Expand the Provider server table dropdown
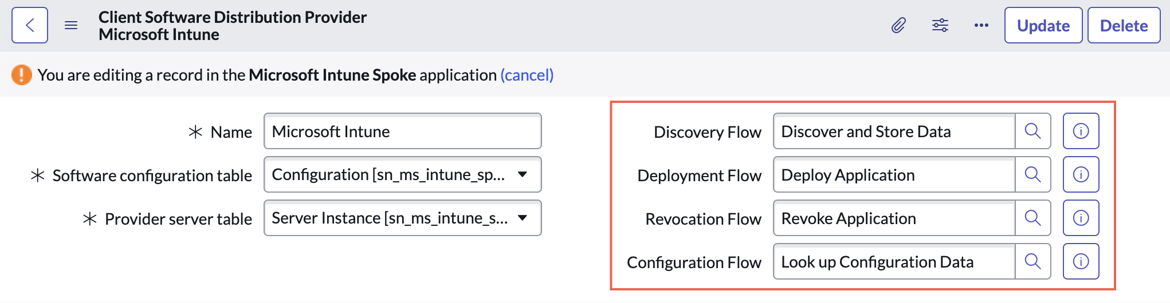This screenshot has width=1170, height=303. click(x=403, y=218)
